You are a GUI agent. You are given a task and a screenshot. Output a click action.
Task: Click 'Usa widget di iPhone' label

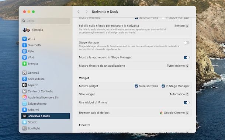[93, 102]
